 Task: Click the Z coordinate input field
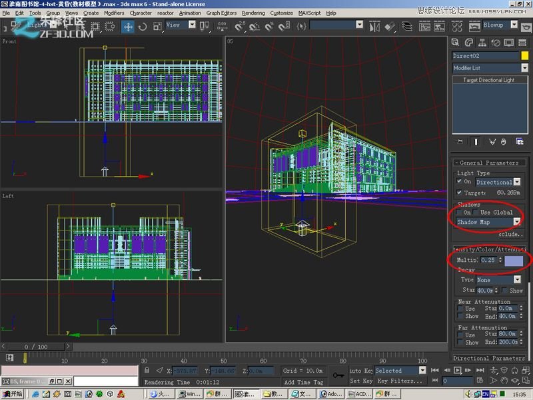(262, 370)
